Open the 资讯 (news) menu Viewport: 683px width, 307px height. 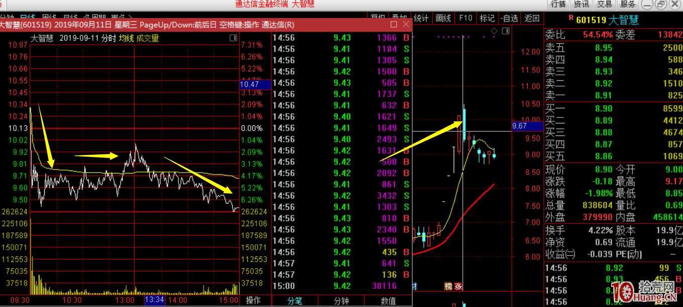[x=581, y=5]
